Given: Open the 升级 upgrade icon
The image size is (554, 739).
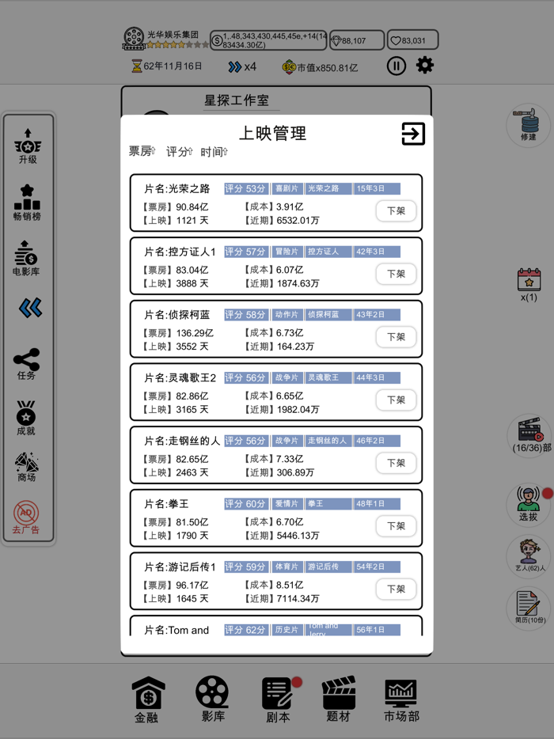Looking at the screenshot, I should (x=28, y=146).
